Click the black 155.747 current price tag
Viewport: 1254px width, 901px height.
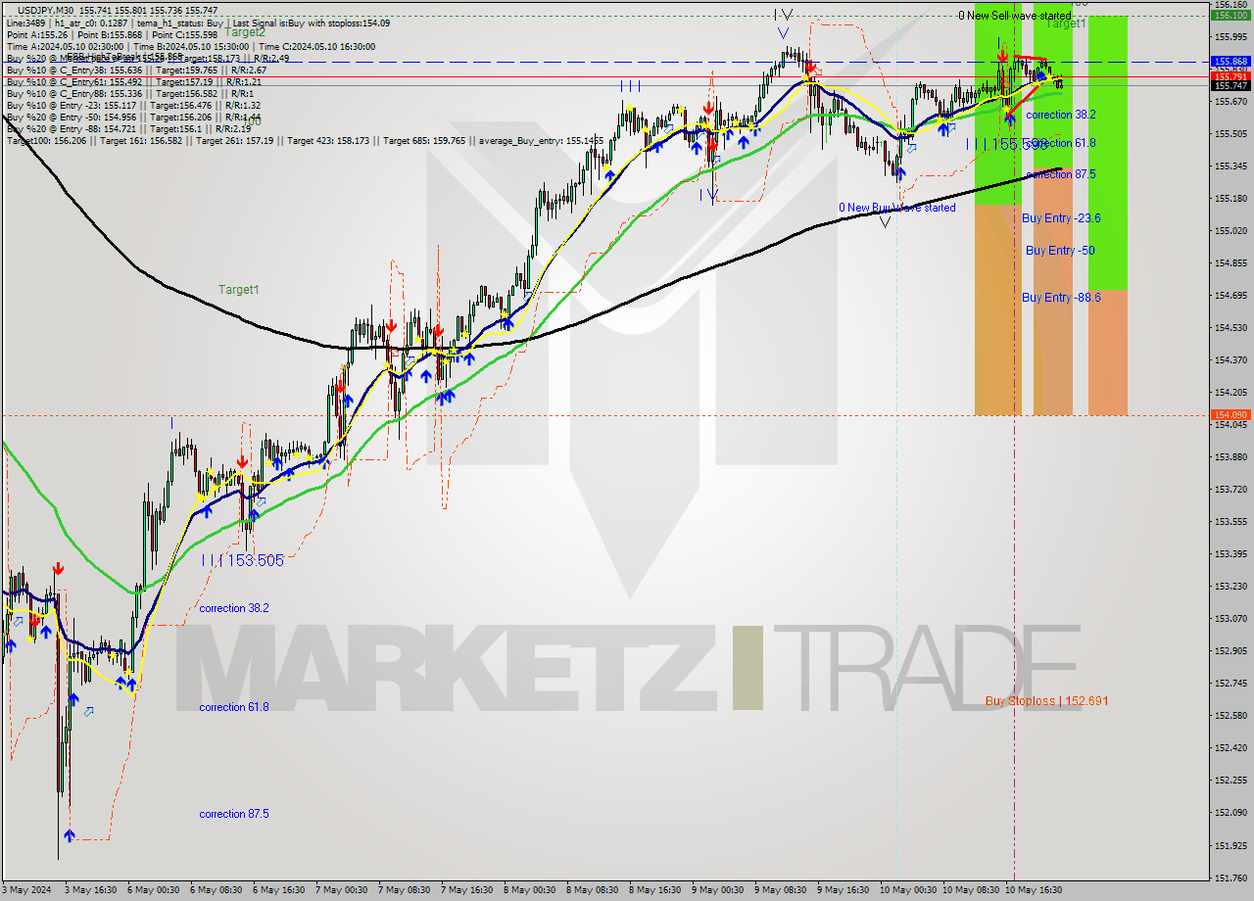click(1230, 86)
